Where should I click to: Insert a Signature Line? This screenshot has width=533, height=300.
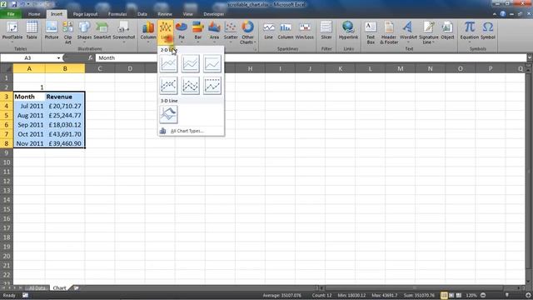click(x=428, y=32)
